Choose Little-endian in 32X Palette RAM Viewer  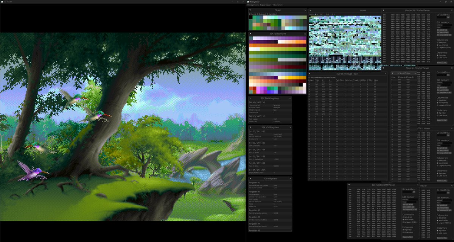pos(408,232)
